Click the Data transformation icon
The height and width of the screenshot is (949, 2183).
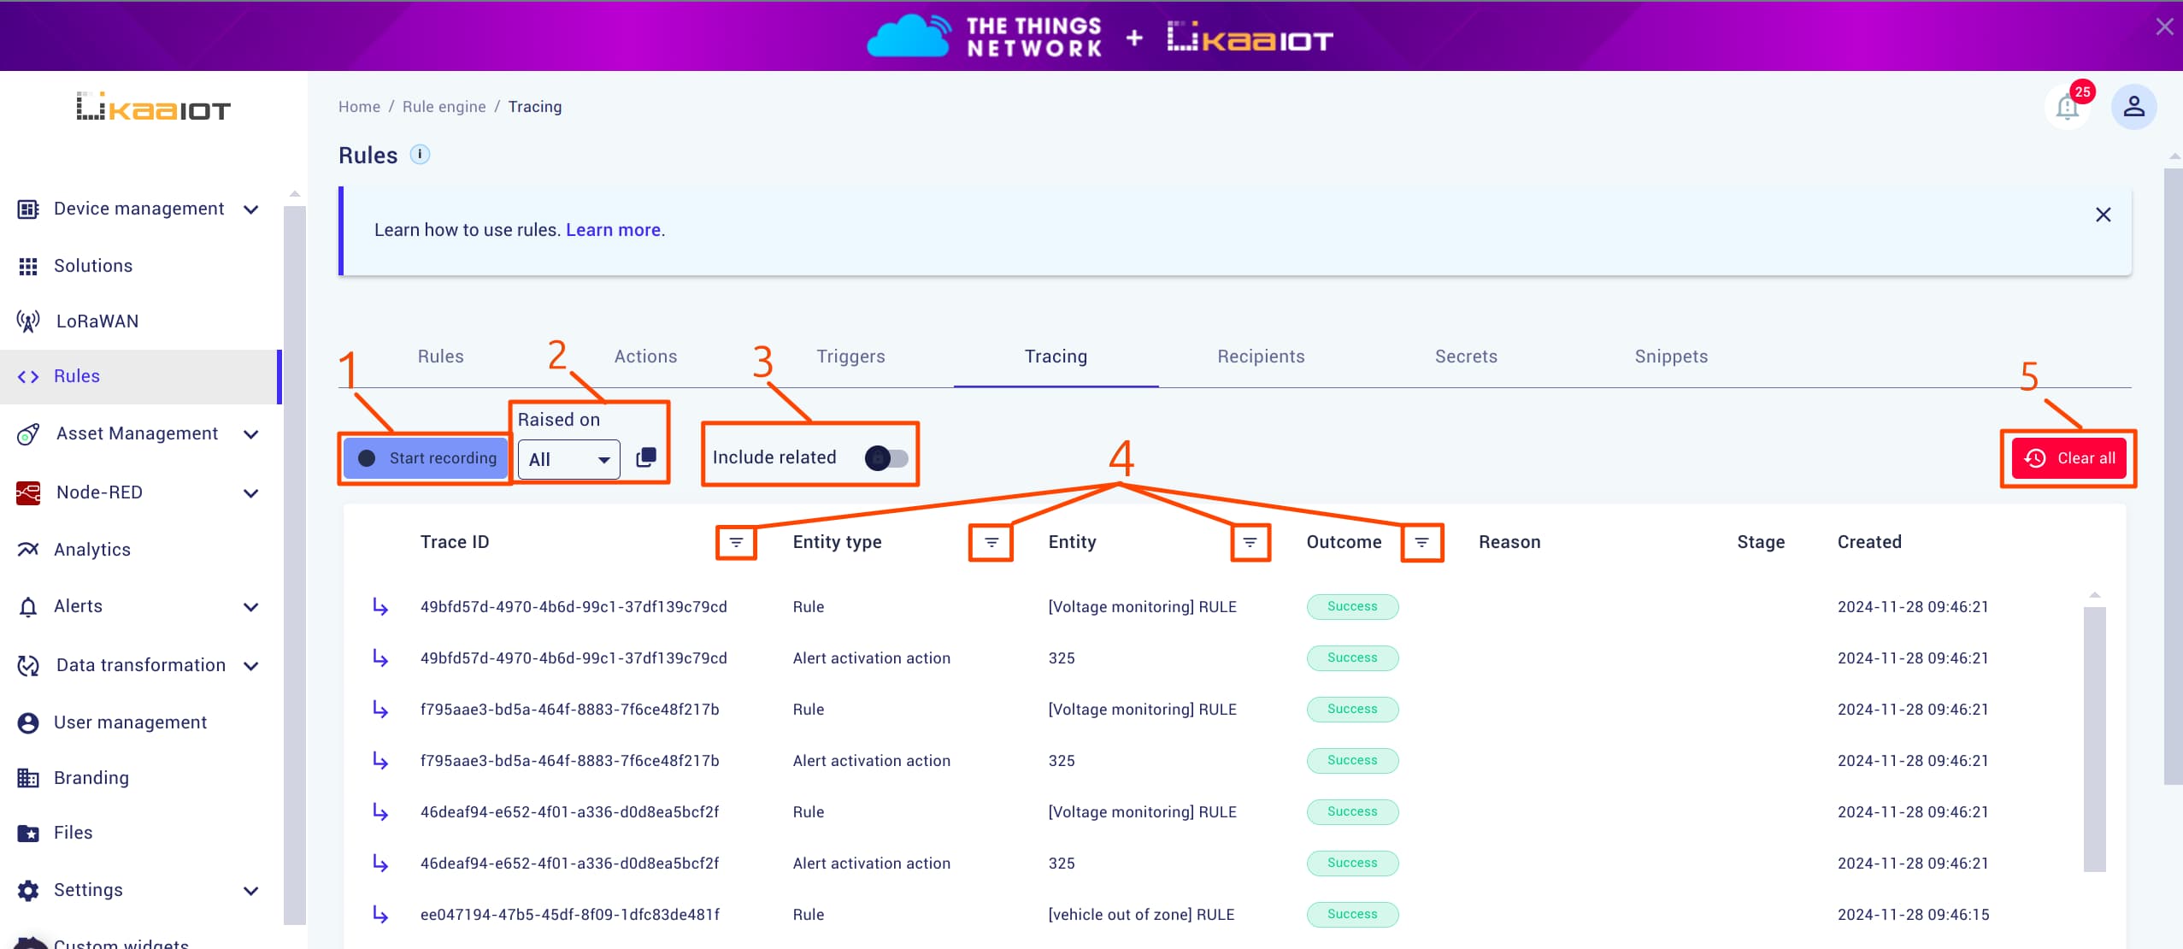28,666
